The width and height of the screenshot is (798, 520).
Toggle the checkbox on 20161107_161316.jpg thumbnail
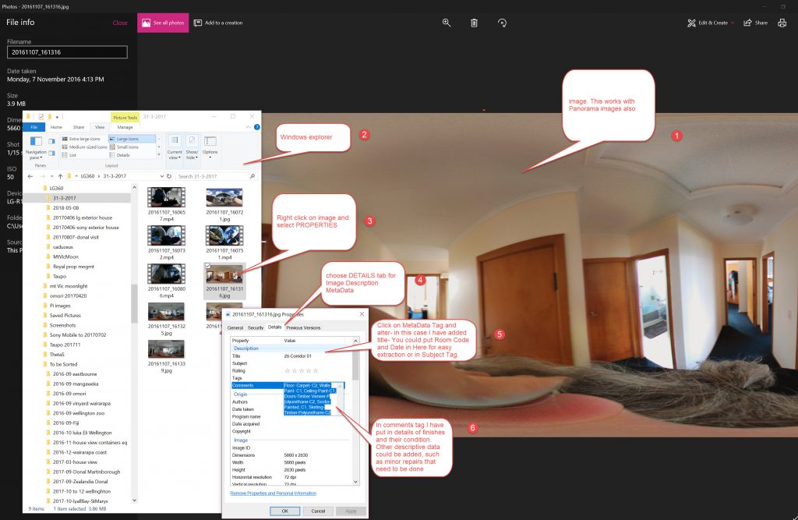(207, 267)
